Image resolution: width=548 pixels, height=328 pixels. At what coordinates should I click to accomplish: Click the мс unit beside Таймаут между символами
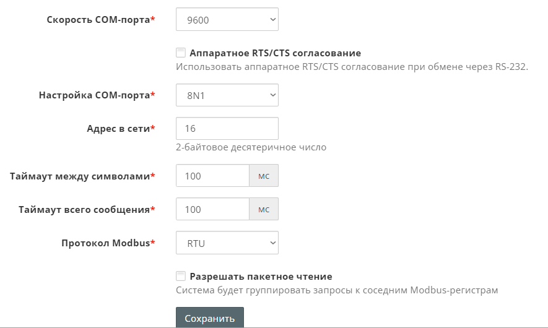click(264, 176)
